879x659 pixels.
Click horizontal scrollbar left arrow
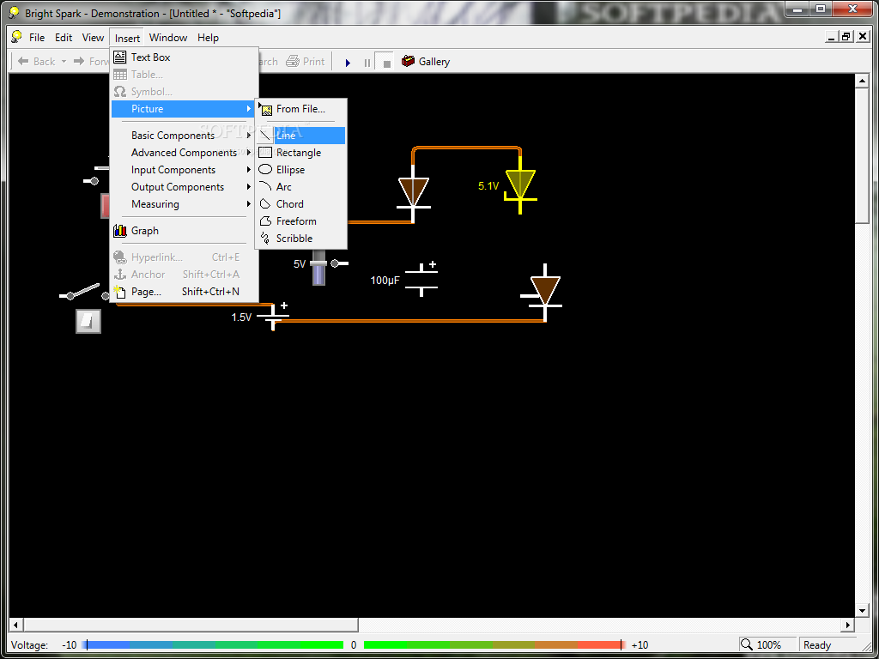point(15,625)
